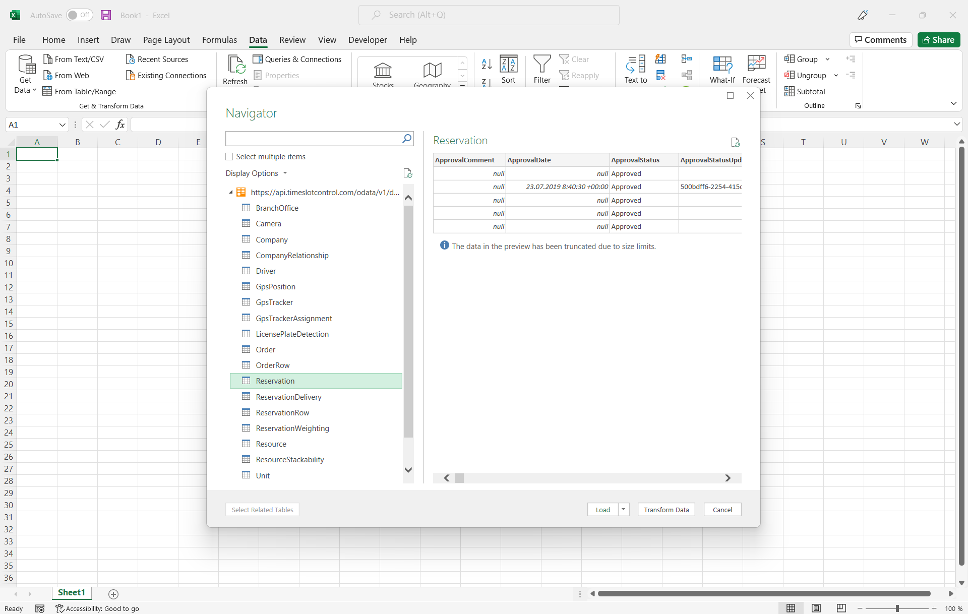Open the Developer ribbon tab
The height and width of the screenshot is (614, 968).
[x=368, y=40]
